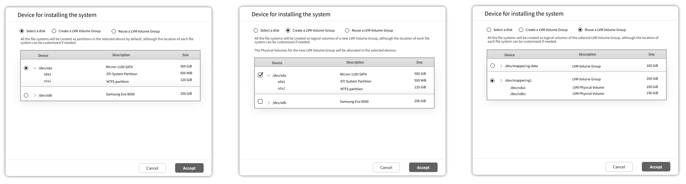This screenshot has width=686, height=184.
Task: Click Description column header in left dialog
Action: (x=121, y=55)
